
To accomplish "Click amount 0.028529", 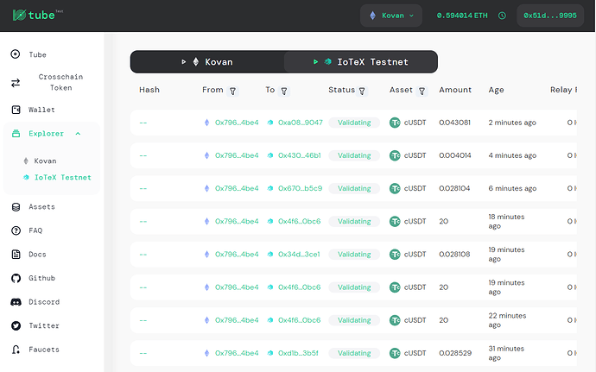I will 455,353.
